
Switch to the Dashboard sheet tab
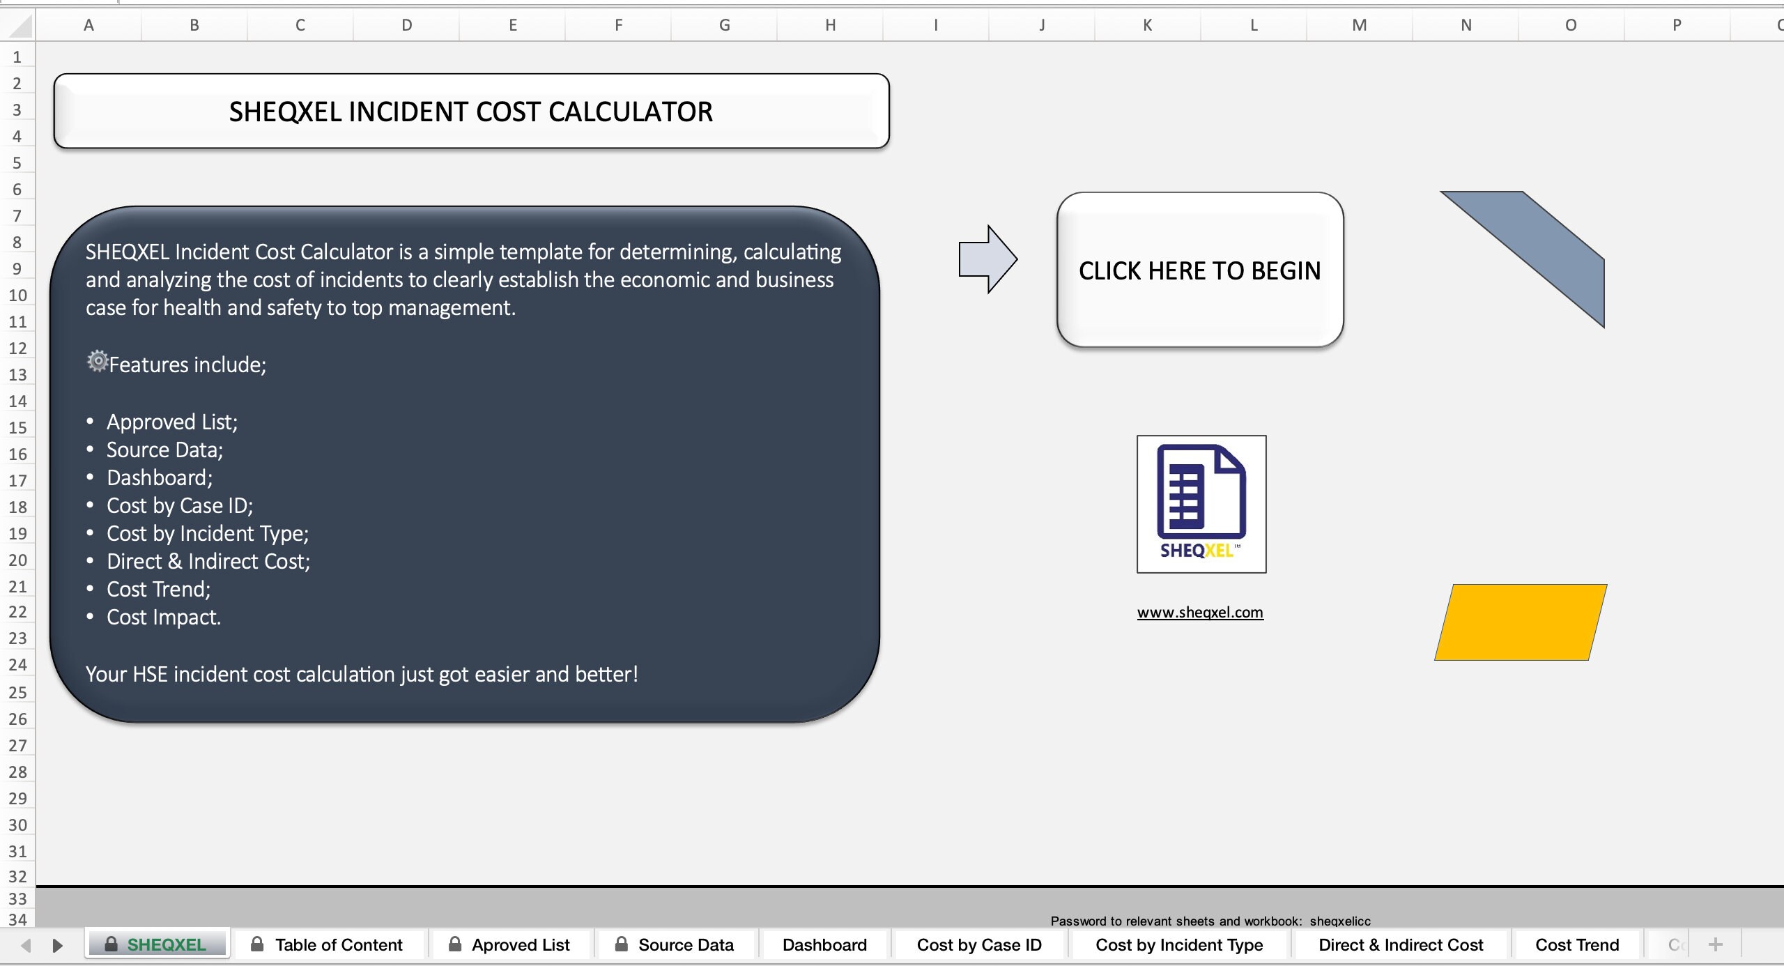[824, 945]
